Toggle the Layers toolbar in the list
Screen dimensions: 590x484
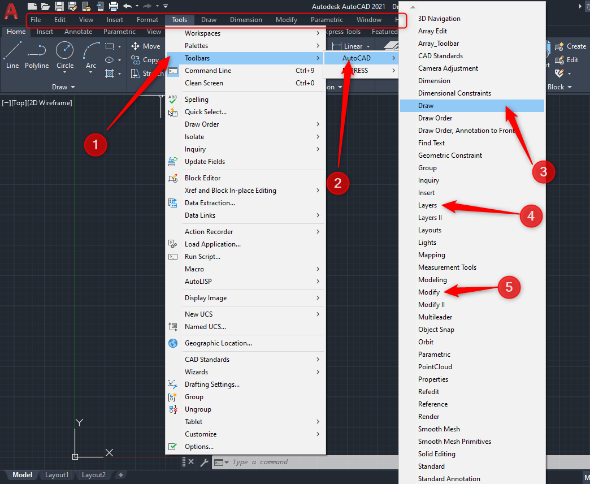tap(472, 205)
